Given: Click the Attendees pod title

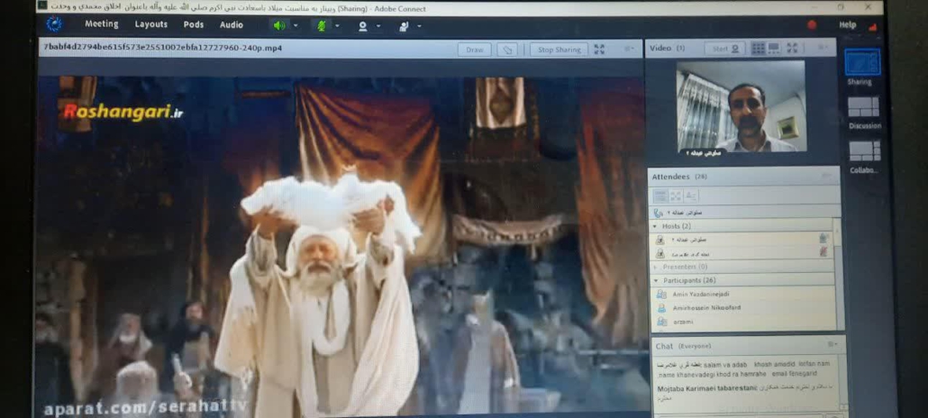Looking at the screenshot, I should coord(679,177).
